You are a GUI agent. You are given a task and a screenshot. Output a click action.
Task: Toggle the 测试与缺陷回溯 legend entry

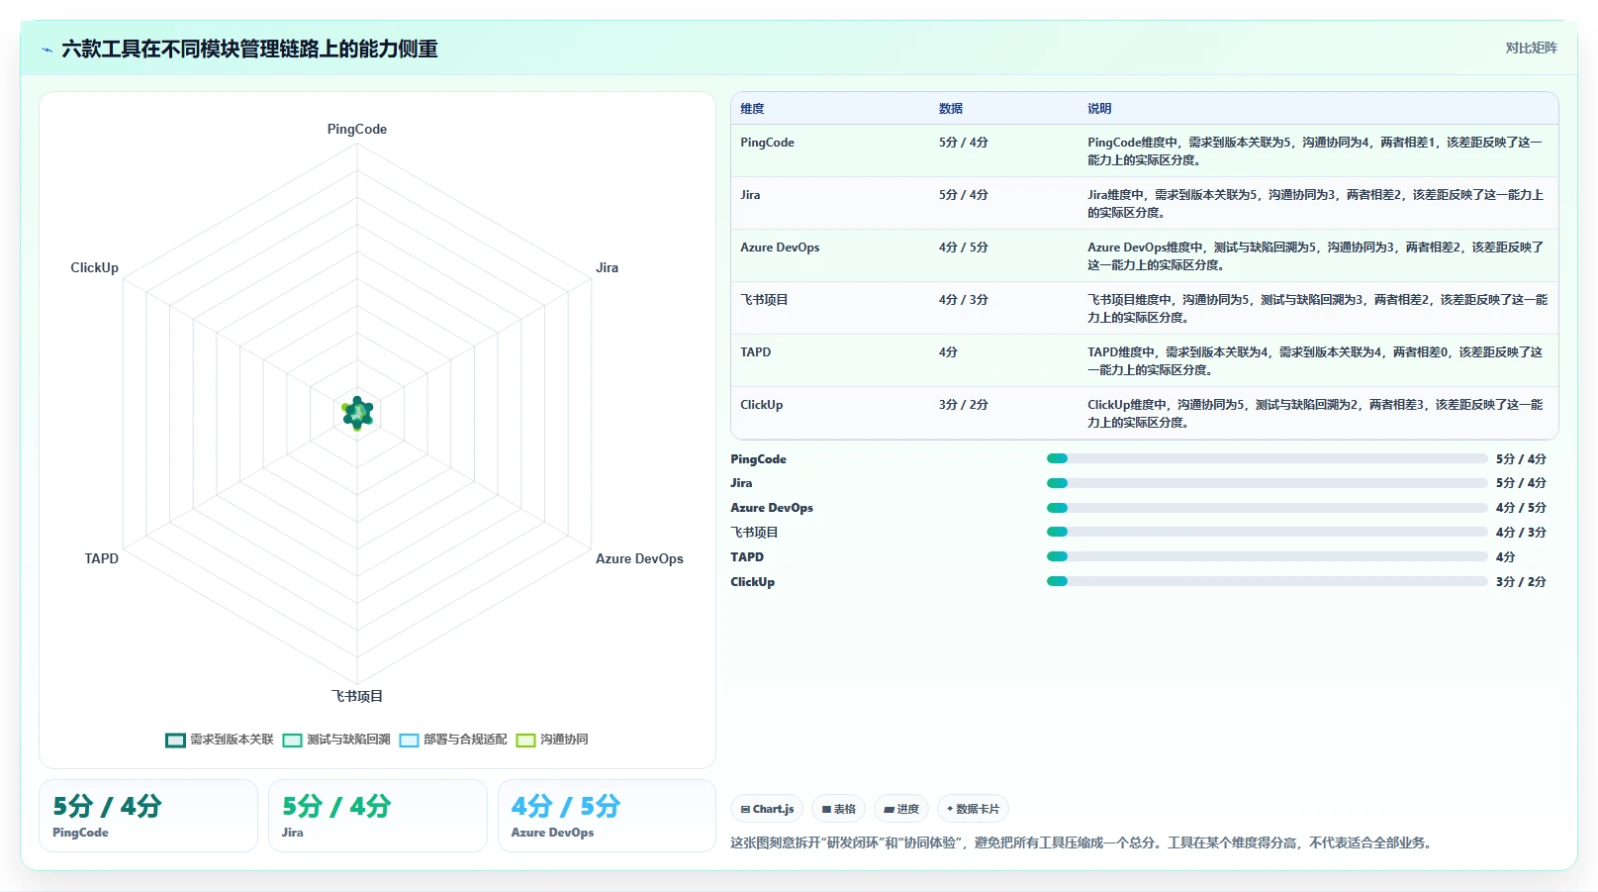[x=336, y=740]
